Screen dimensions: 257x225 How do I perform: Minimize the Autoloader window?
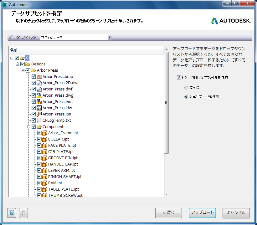click(227, 3)
